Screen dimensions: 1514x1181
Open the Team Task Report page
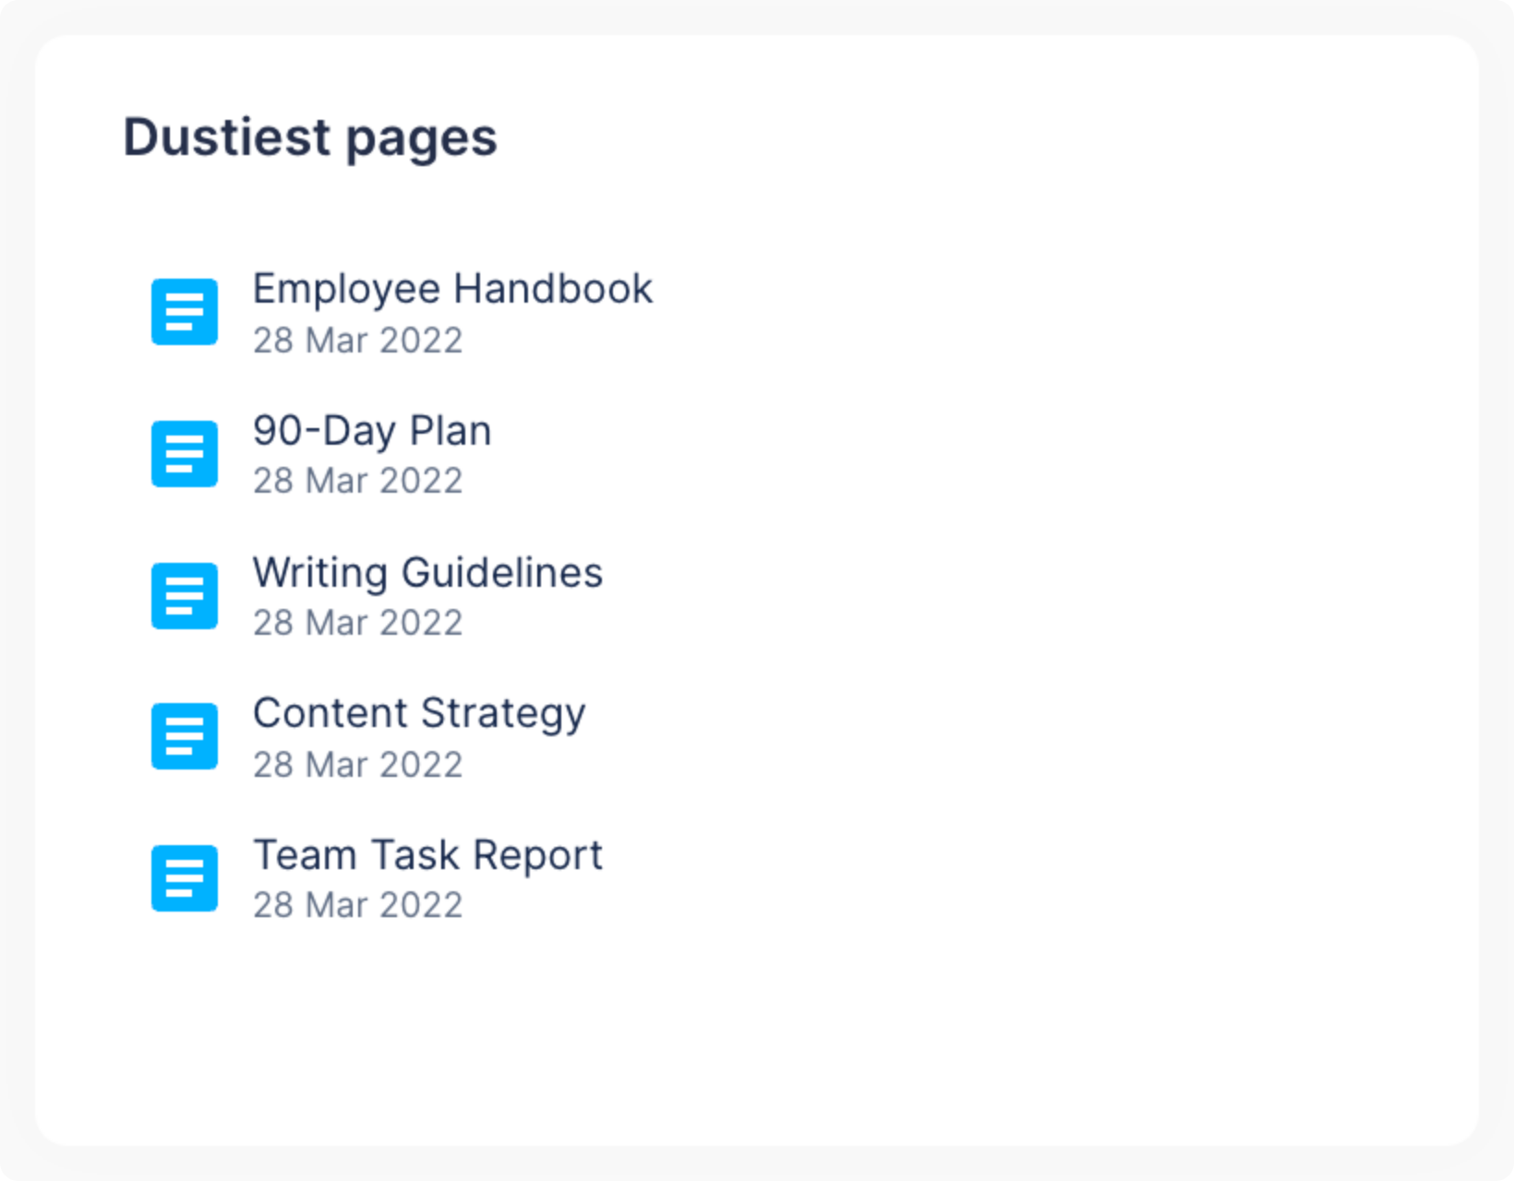tap(427, 854)
